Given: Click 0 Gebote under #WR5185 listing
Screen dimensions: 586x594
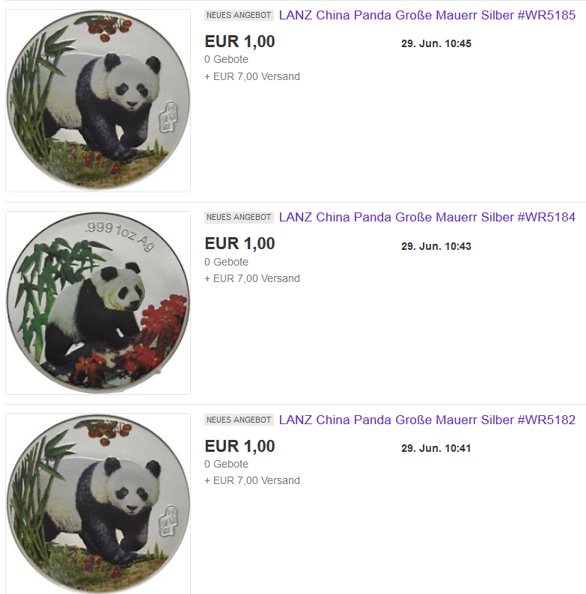Looking at the screenshot, I should pyautogui.click(x=226, y=60).
